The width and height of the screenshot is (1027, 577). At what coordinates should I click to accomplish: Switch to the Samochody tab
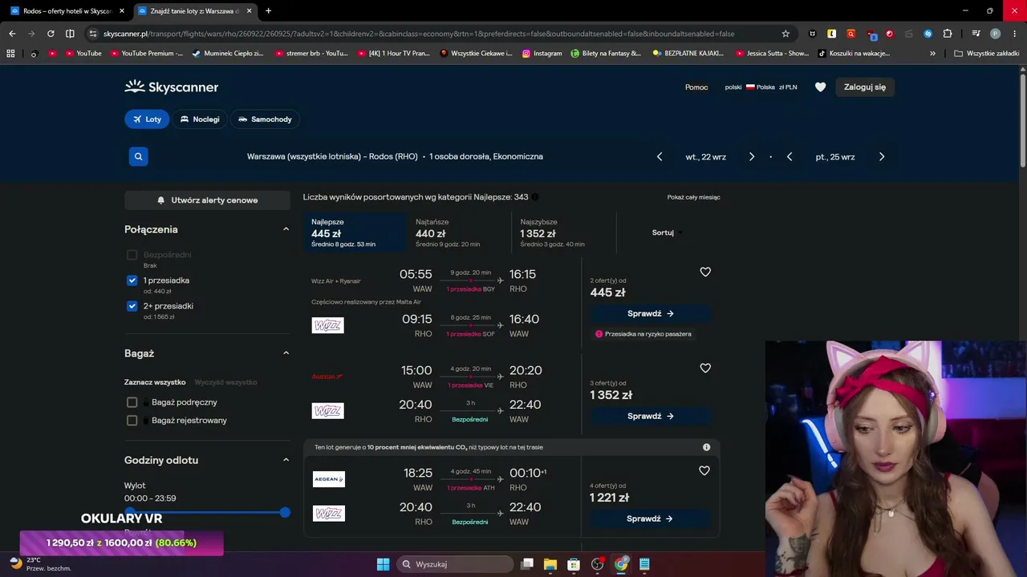tap(266, 119)
